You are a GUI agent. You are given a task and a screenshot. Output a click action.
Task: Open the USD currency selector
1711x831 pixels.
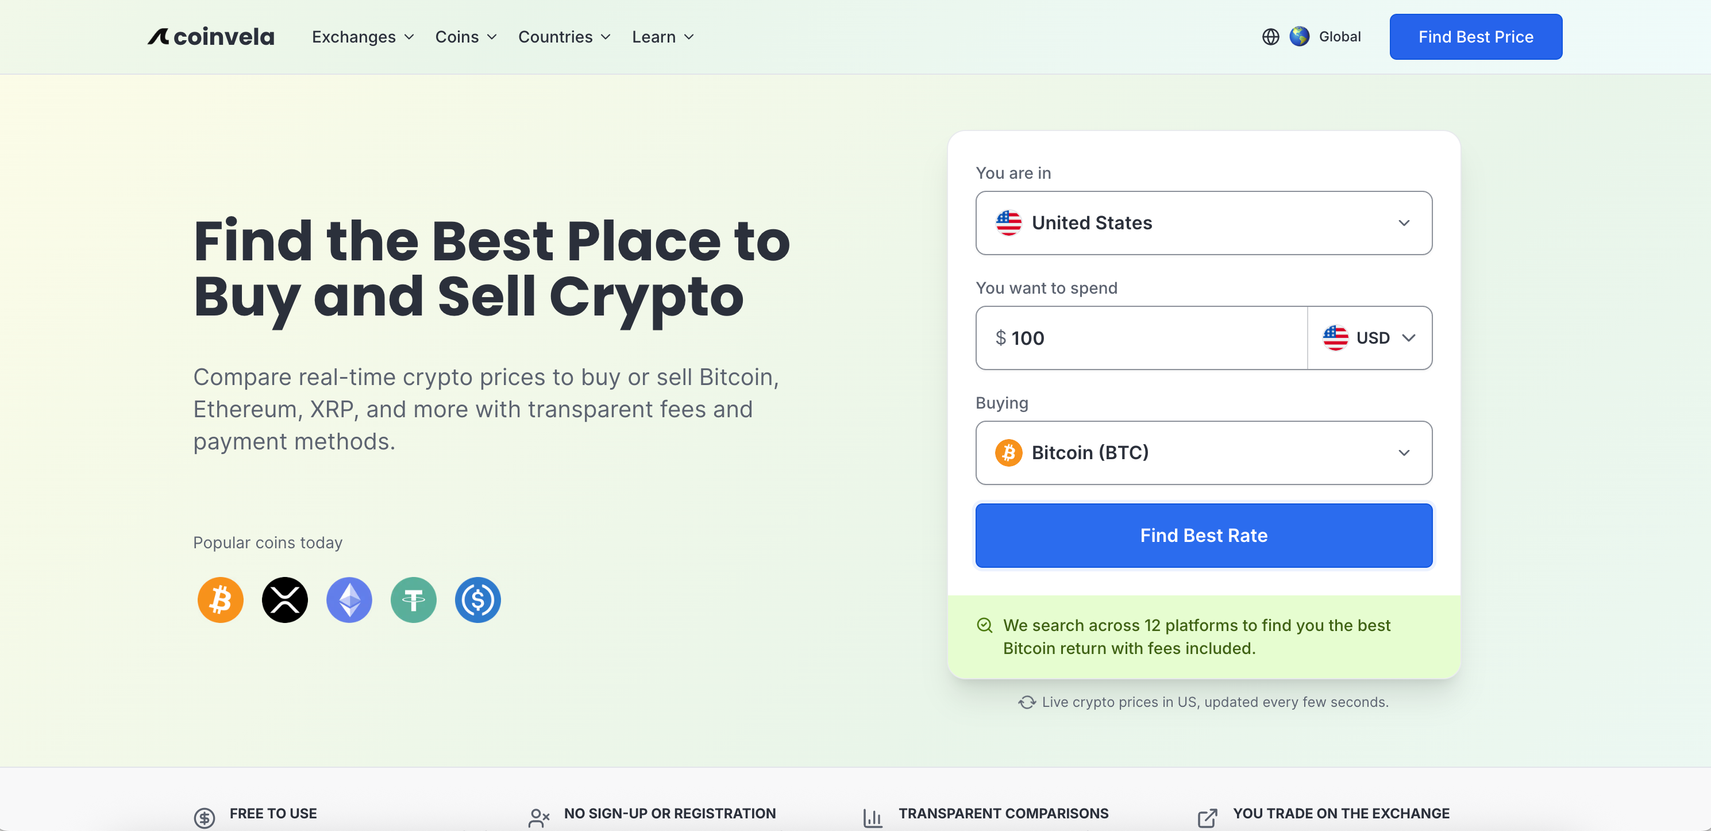(1370, 337)
